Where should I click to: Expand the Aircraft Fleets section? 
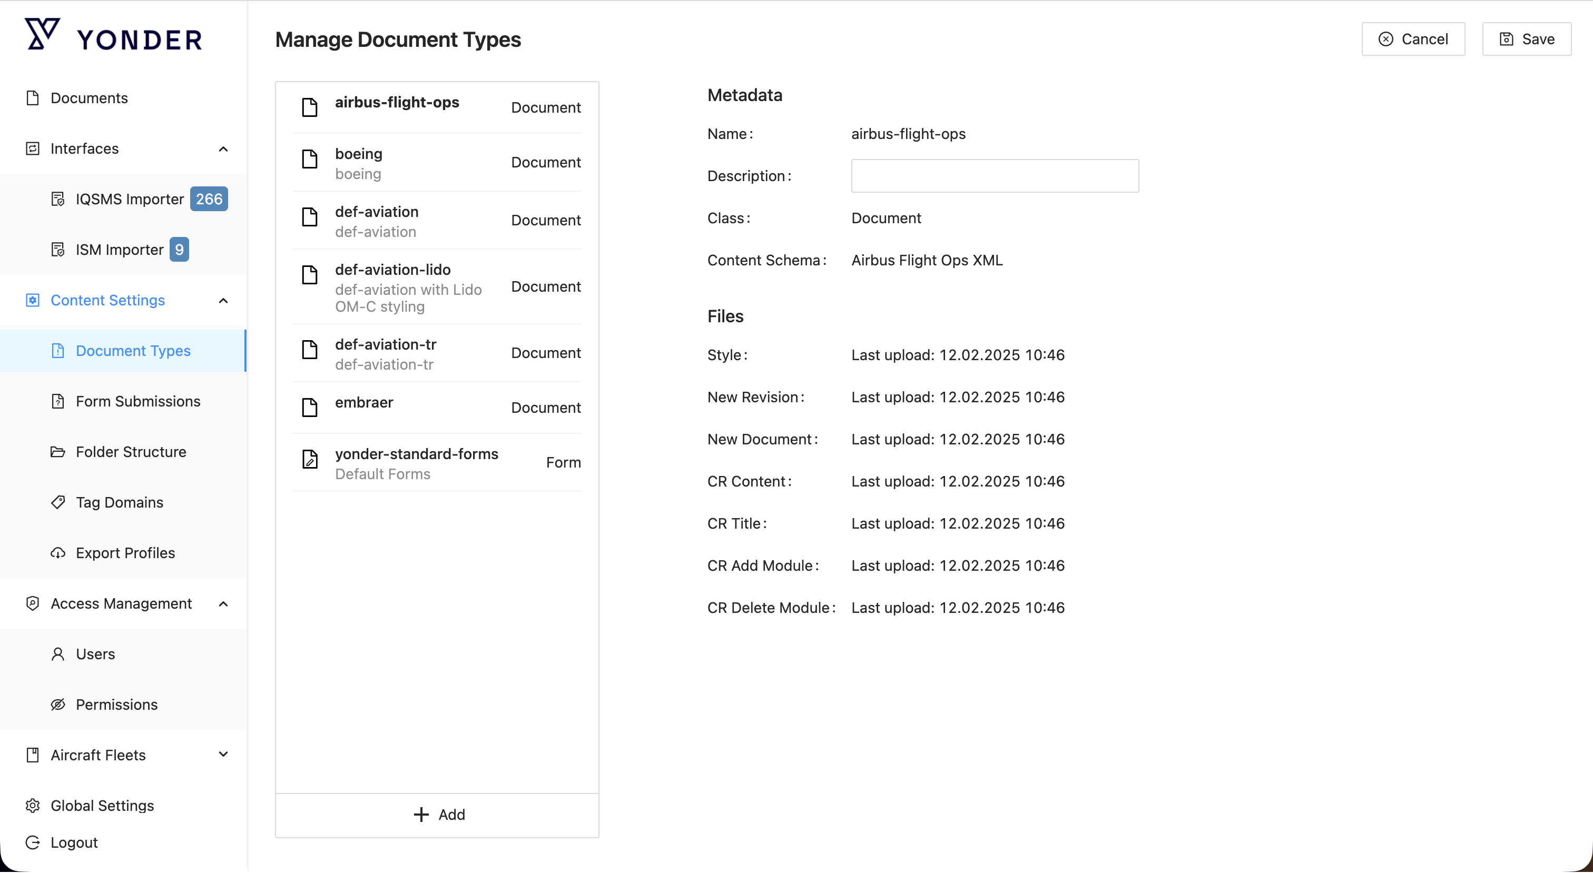[223, 755]
